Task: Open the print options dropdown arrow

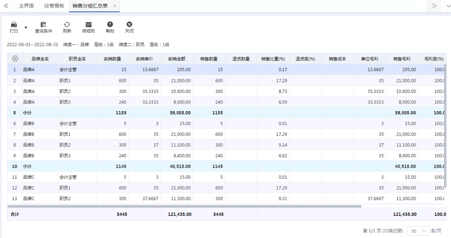Action: (x=26, y=28)
